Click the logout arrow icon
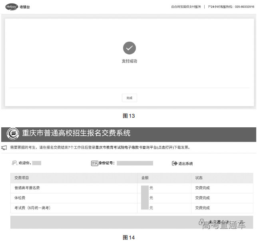The width and height of the screenshot is (257, 241). tap(175, 163)
